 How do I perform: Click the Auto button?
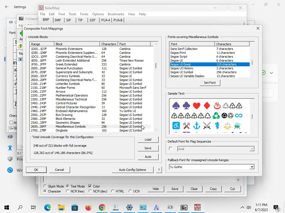pyautogui.click(x=148, y=157)
